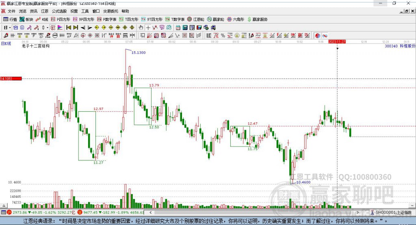The height and width of the screenshot is (225, 416).
Task: Open the 窗口 menu
Action: 96,11
